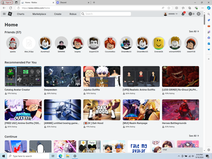Switch to the Discord browser tab
Viewport: 212px width, 159px height.
point(73,3)
